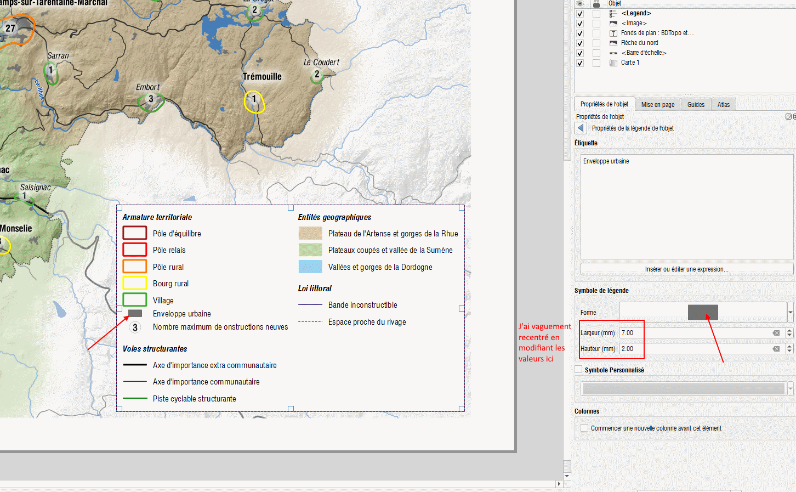Clear the Hauteur (mm) value
796x492 pixels.
pos(776,349)
